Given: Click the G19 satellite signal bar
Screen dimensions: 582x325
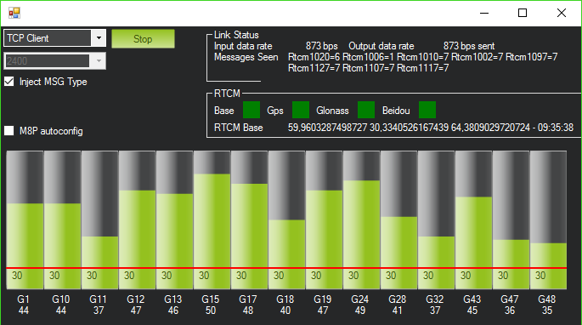Looking at the screenshot, I should [x=324, y=220].
